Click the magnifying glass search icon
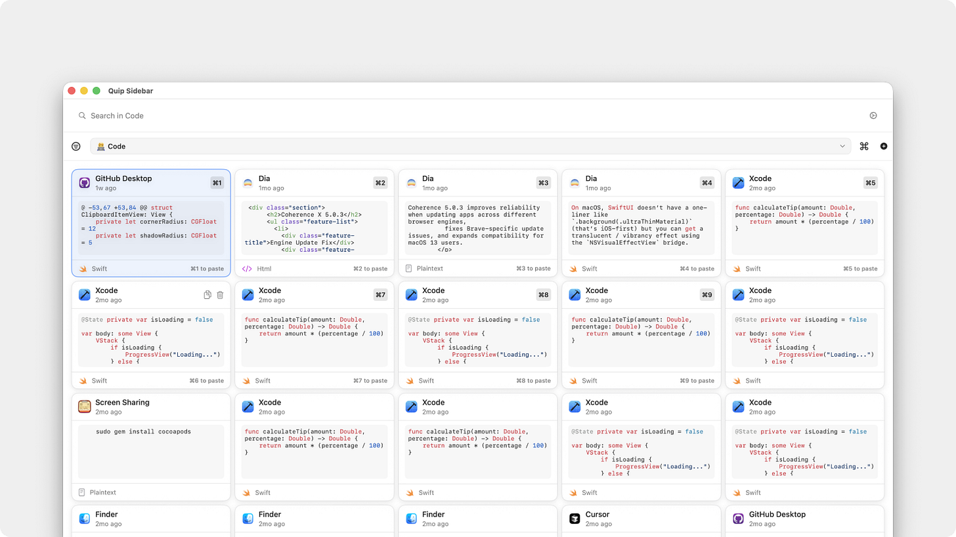 coord(82,115)
